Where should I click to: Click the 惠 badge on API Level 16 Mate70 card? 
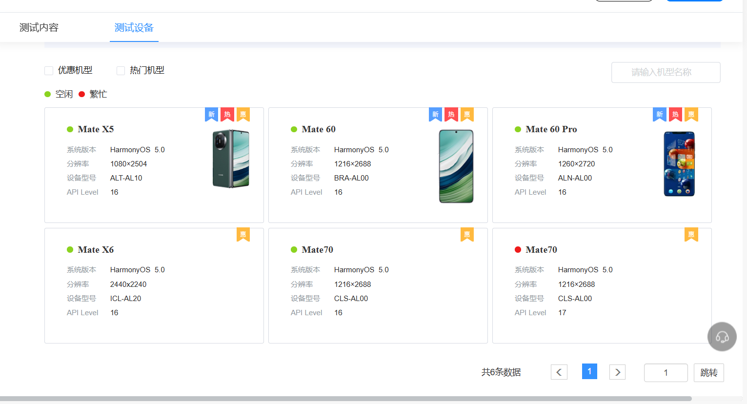[467, 235]
